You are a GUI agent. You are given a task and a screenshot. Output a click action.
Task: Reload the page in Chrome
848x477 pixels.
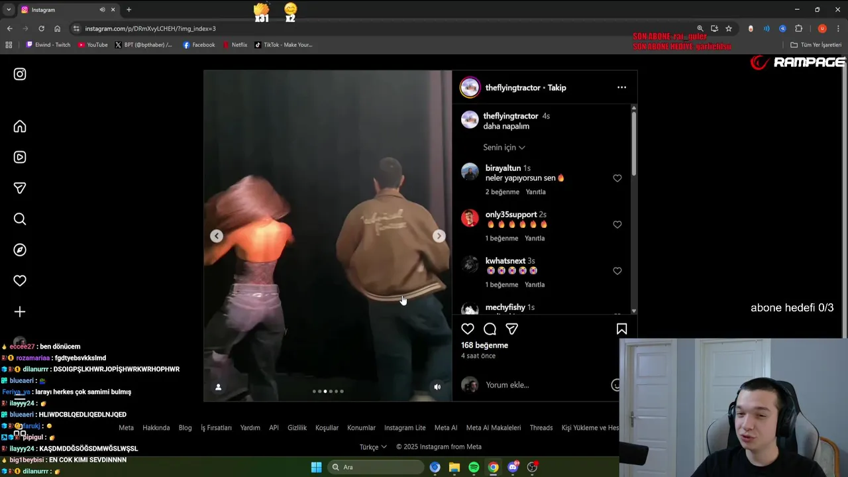pyautogui.click(x=41, y=28)
